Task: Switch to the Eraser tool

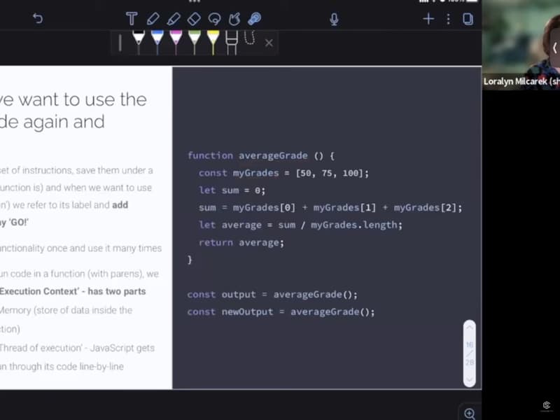Action: (x=194, y=19)
